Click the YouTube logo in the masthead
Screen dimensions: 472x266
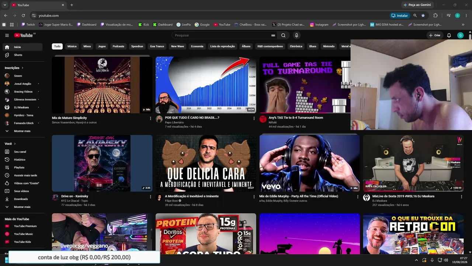pyautogui.click(x=24, y=35)
